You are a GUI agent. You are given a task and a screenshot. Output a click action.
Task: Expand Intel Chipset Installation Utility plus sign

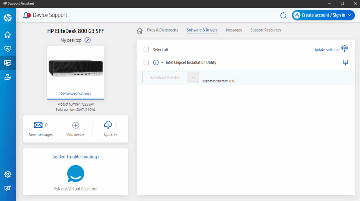162,62
